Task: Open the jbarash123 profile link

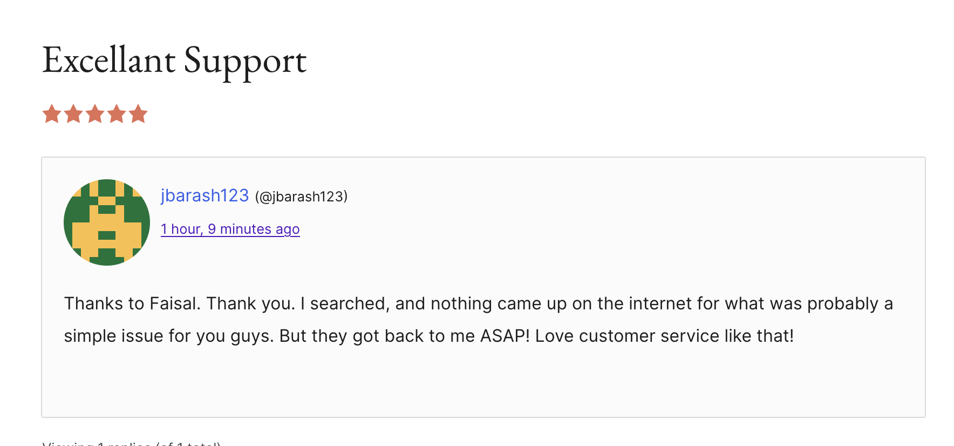Action: [205, 195]
